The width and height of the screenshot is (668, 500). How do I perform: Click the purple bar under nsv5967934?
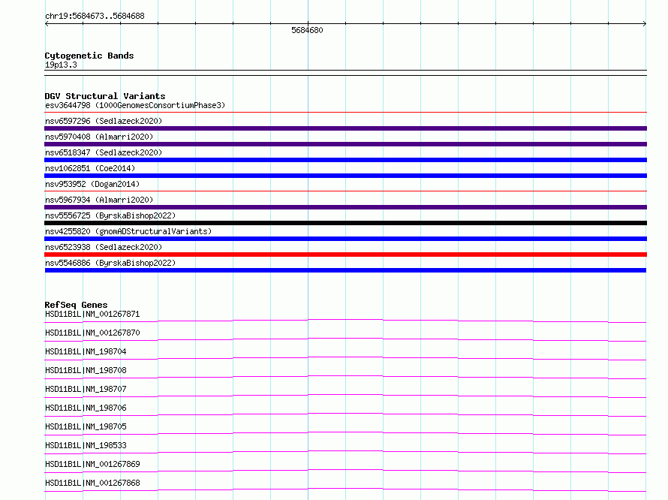[x=345, y=207]
